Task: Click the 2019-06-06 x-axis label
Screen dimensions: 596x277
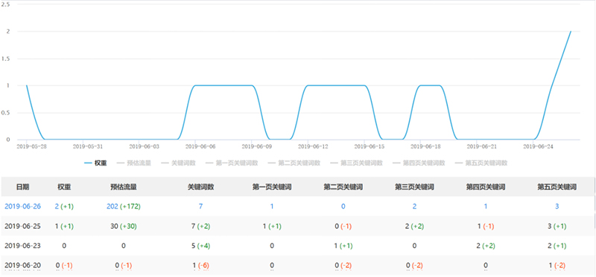Action: [x=195, y=146]
